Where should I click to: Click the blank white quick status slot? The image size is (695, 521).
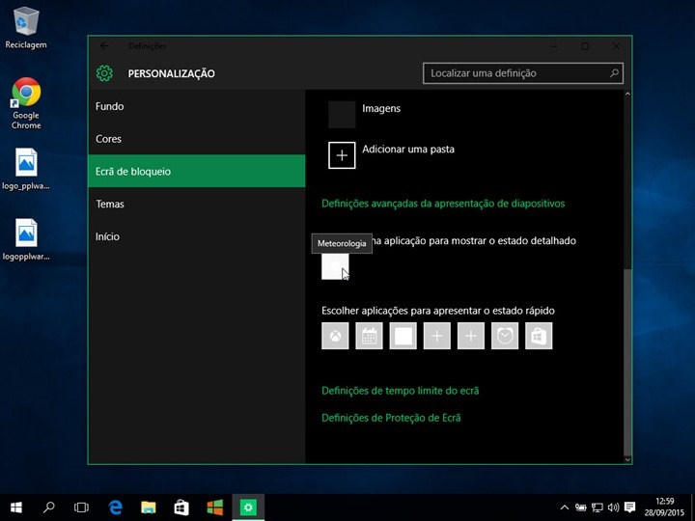403,336
